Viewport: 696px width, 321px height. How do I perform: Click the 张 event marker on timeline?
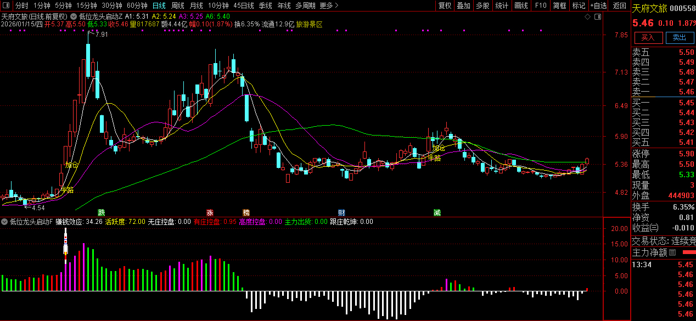tap(210, 212)
